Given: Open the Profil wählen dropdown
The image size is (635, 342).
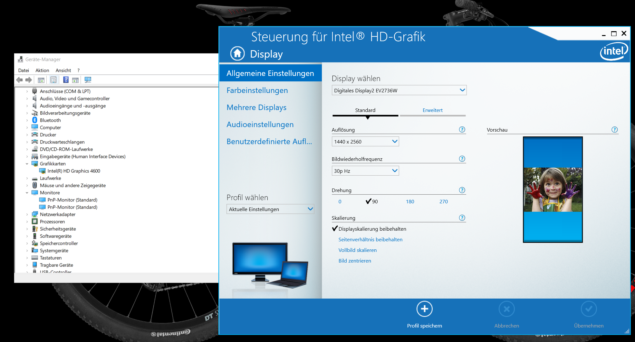Looking at the screenshot, I should (x=270, y=209).
